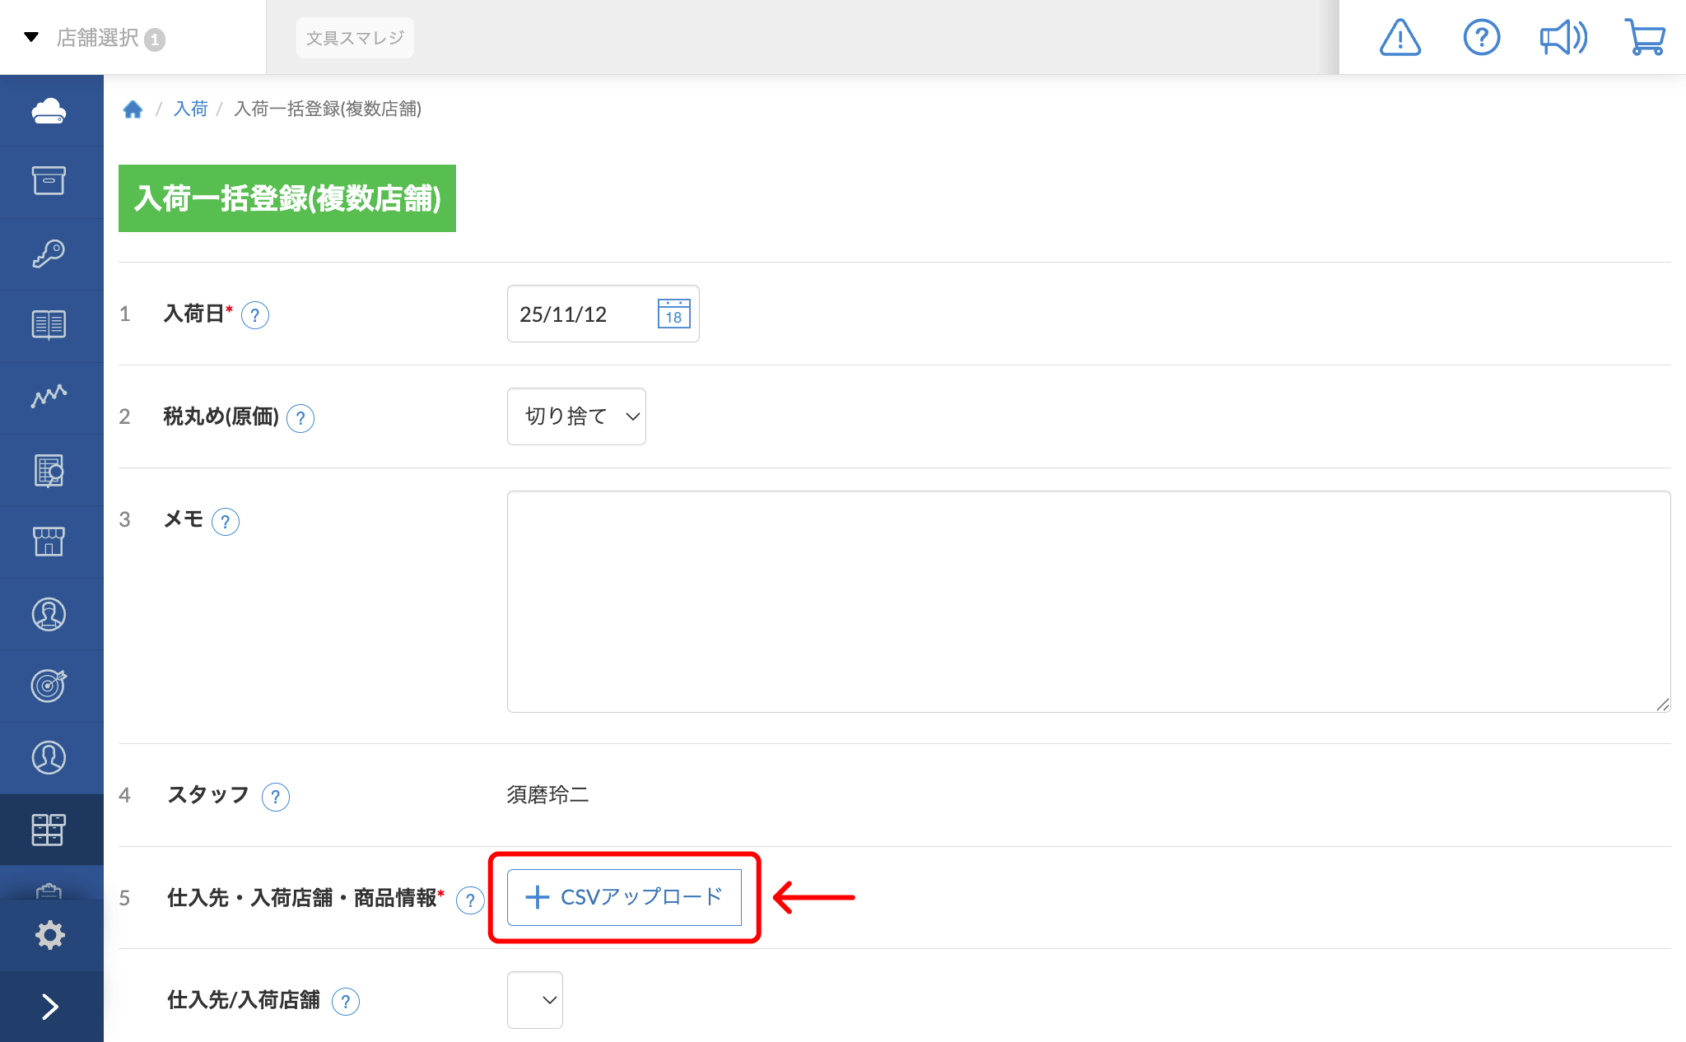Click the CSVアップロード button
The width and height of the screenshot is (1686, 1042).
pyautogui.click(x=624, y=897)
